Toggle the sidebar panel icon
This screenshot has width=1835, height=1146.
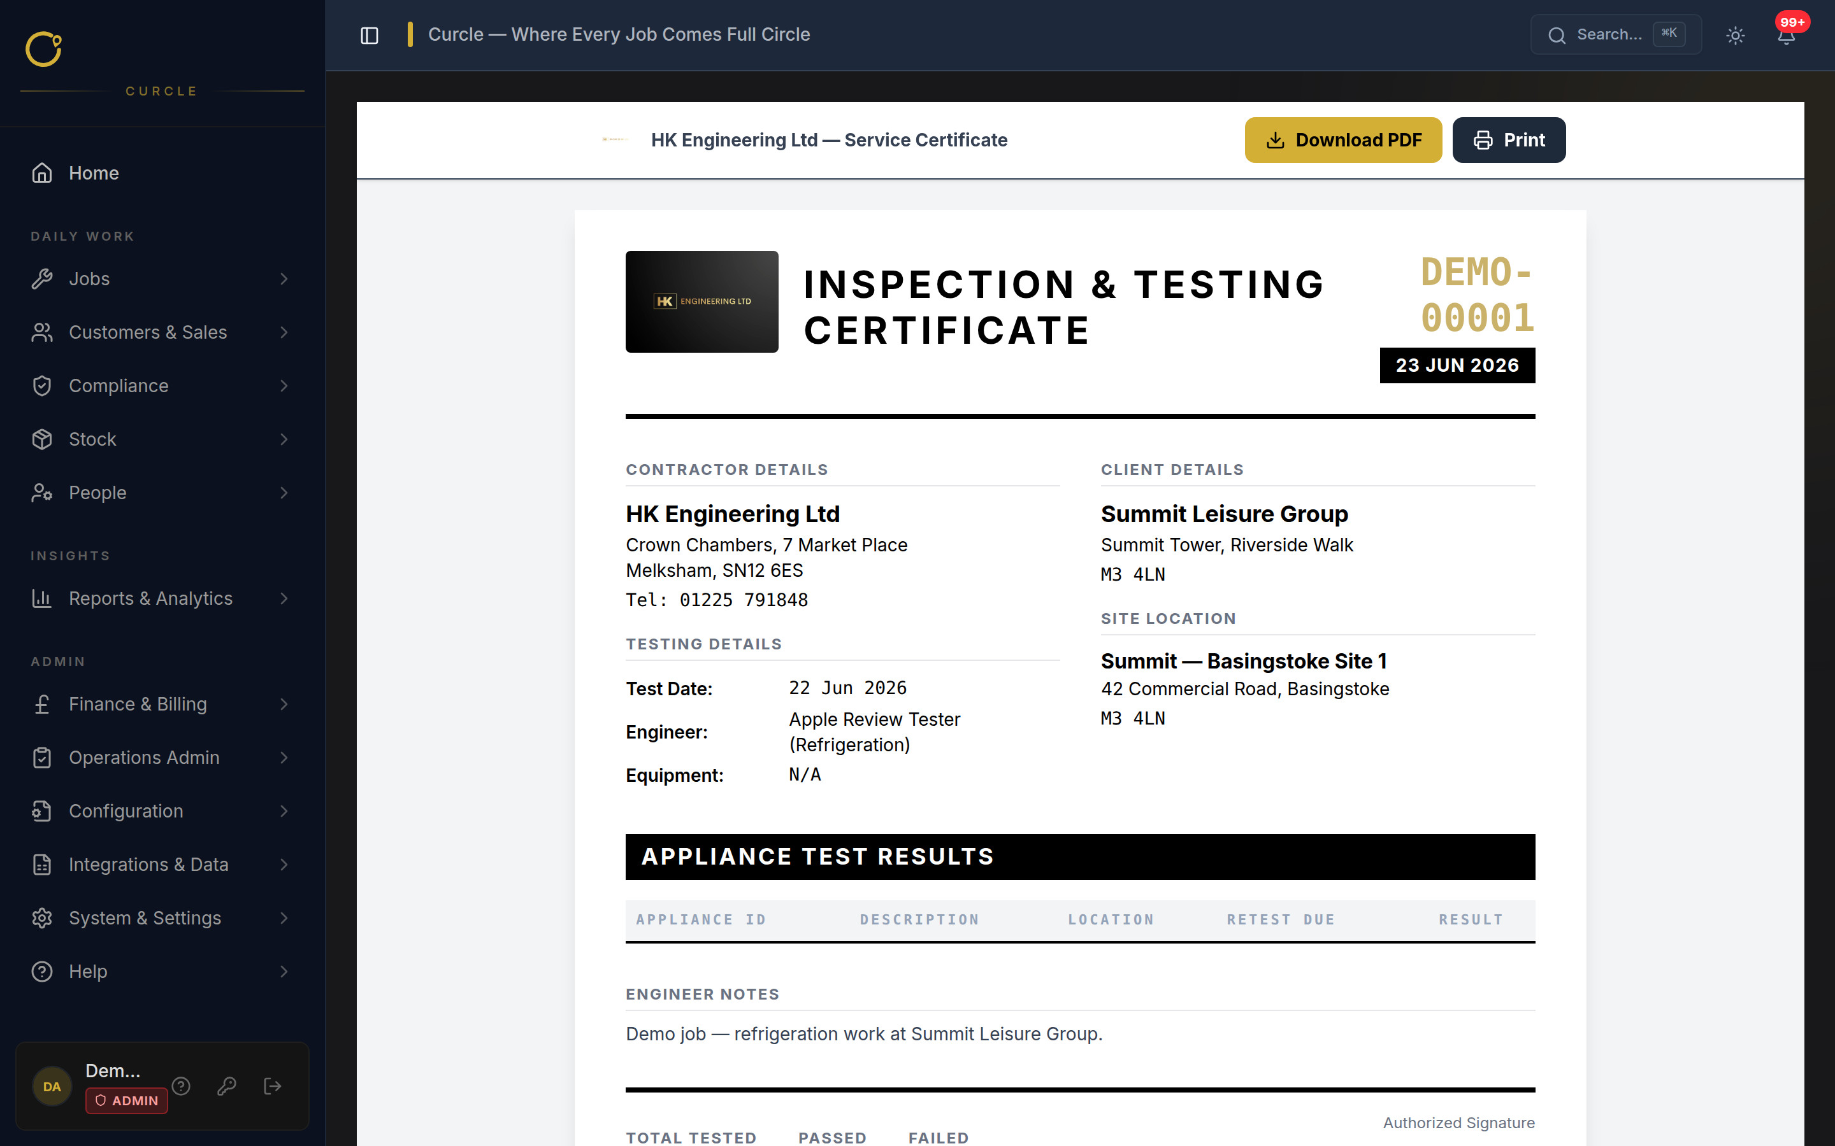pos(370,35)
